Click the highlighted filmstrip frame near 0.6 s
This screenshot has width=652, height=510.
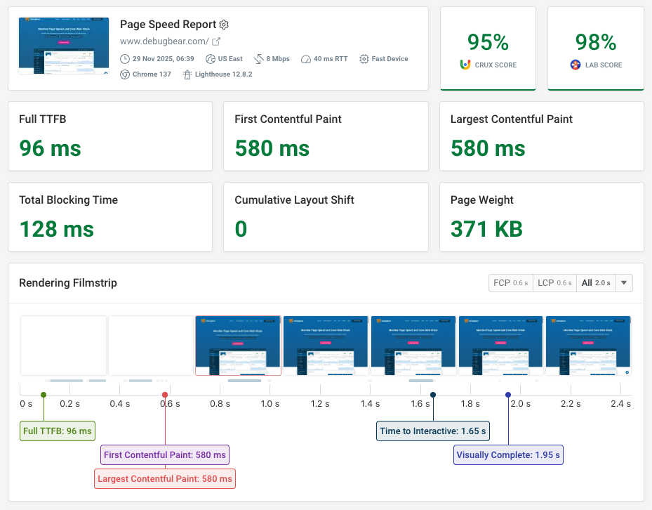[x=238, y=344]
